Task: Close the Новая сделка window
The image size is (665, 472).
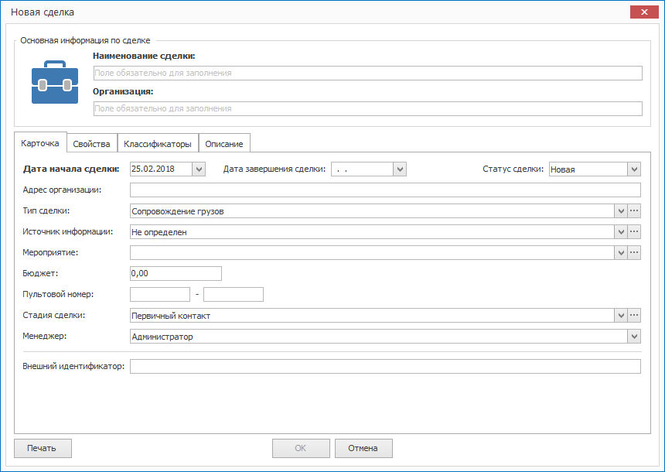Action: [x=644, y=12]
